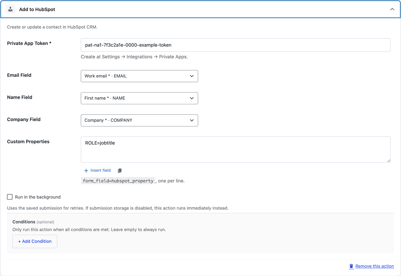Click the Run in the background label
Screen dimensions: 401x276
pos(38,197)
